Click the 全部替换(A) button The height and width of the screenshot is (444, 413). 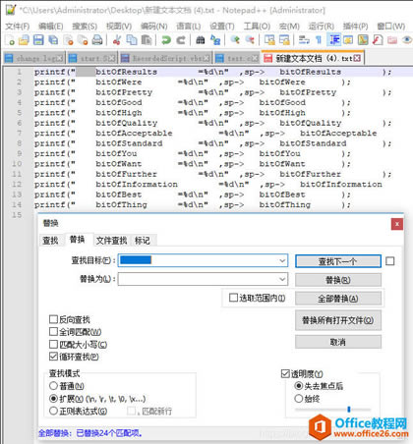click(x=338, y=299)
